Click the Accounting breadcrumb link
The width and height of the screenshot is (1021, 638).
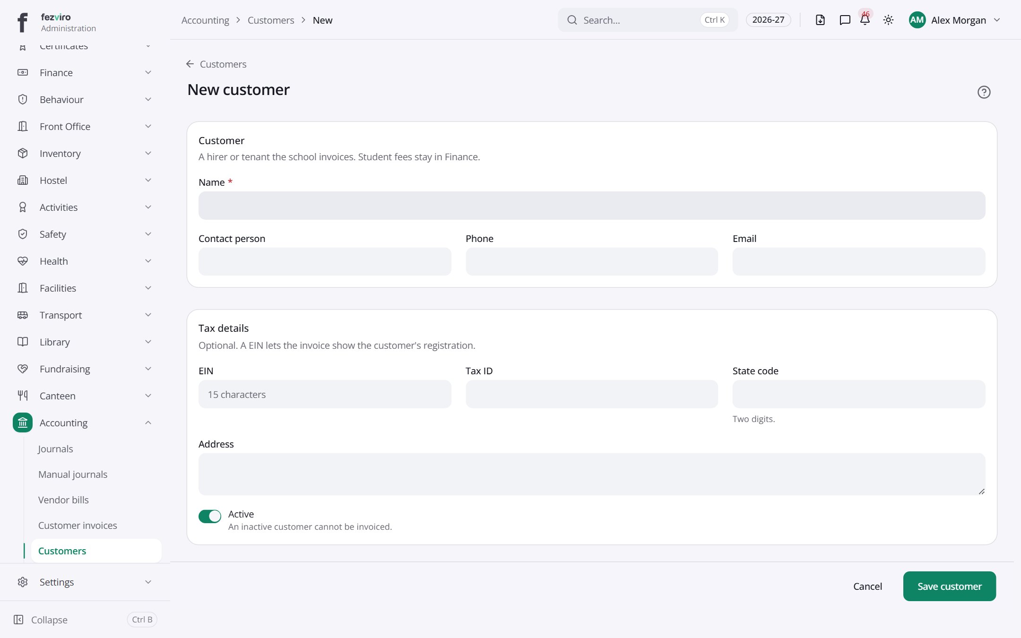(205, 20)
